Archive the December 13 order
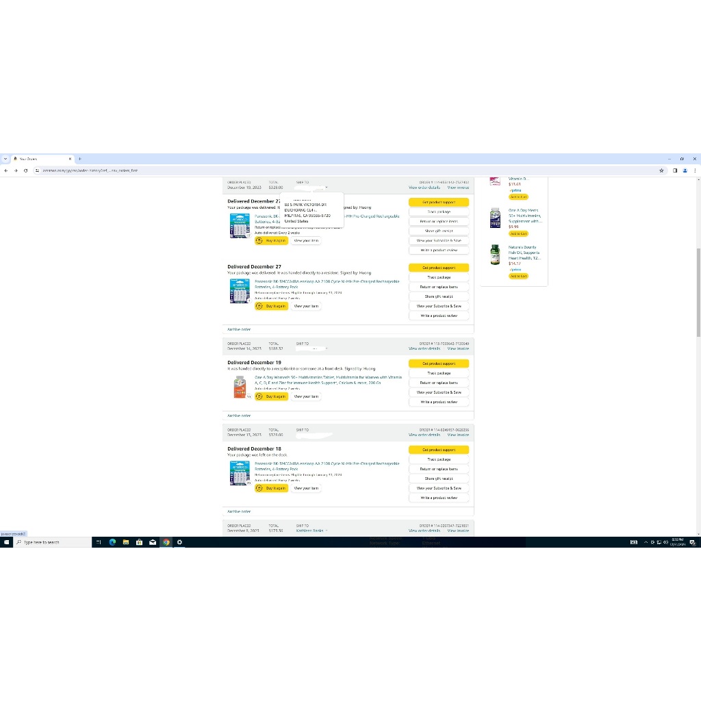This screenshot has height=701, width=701. (239, 511)
